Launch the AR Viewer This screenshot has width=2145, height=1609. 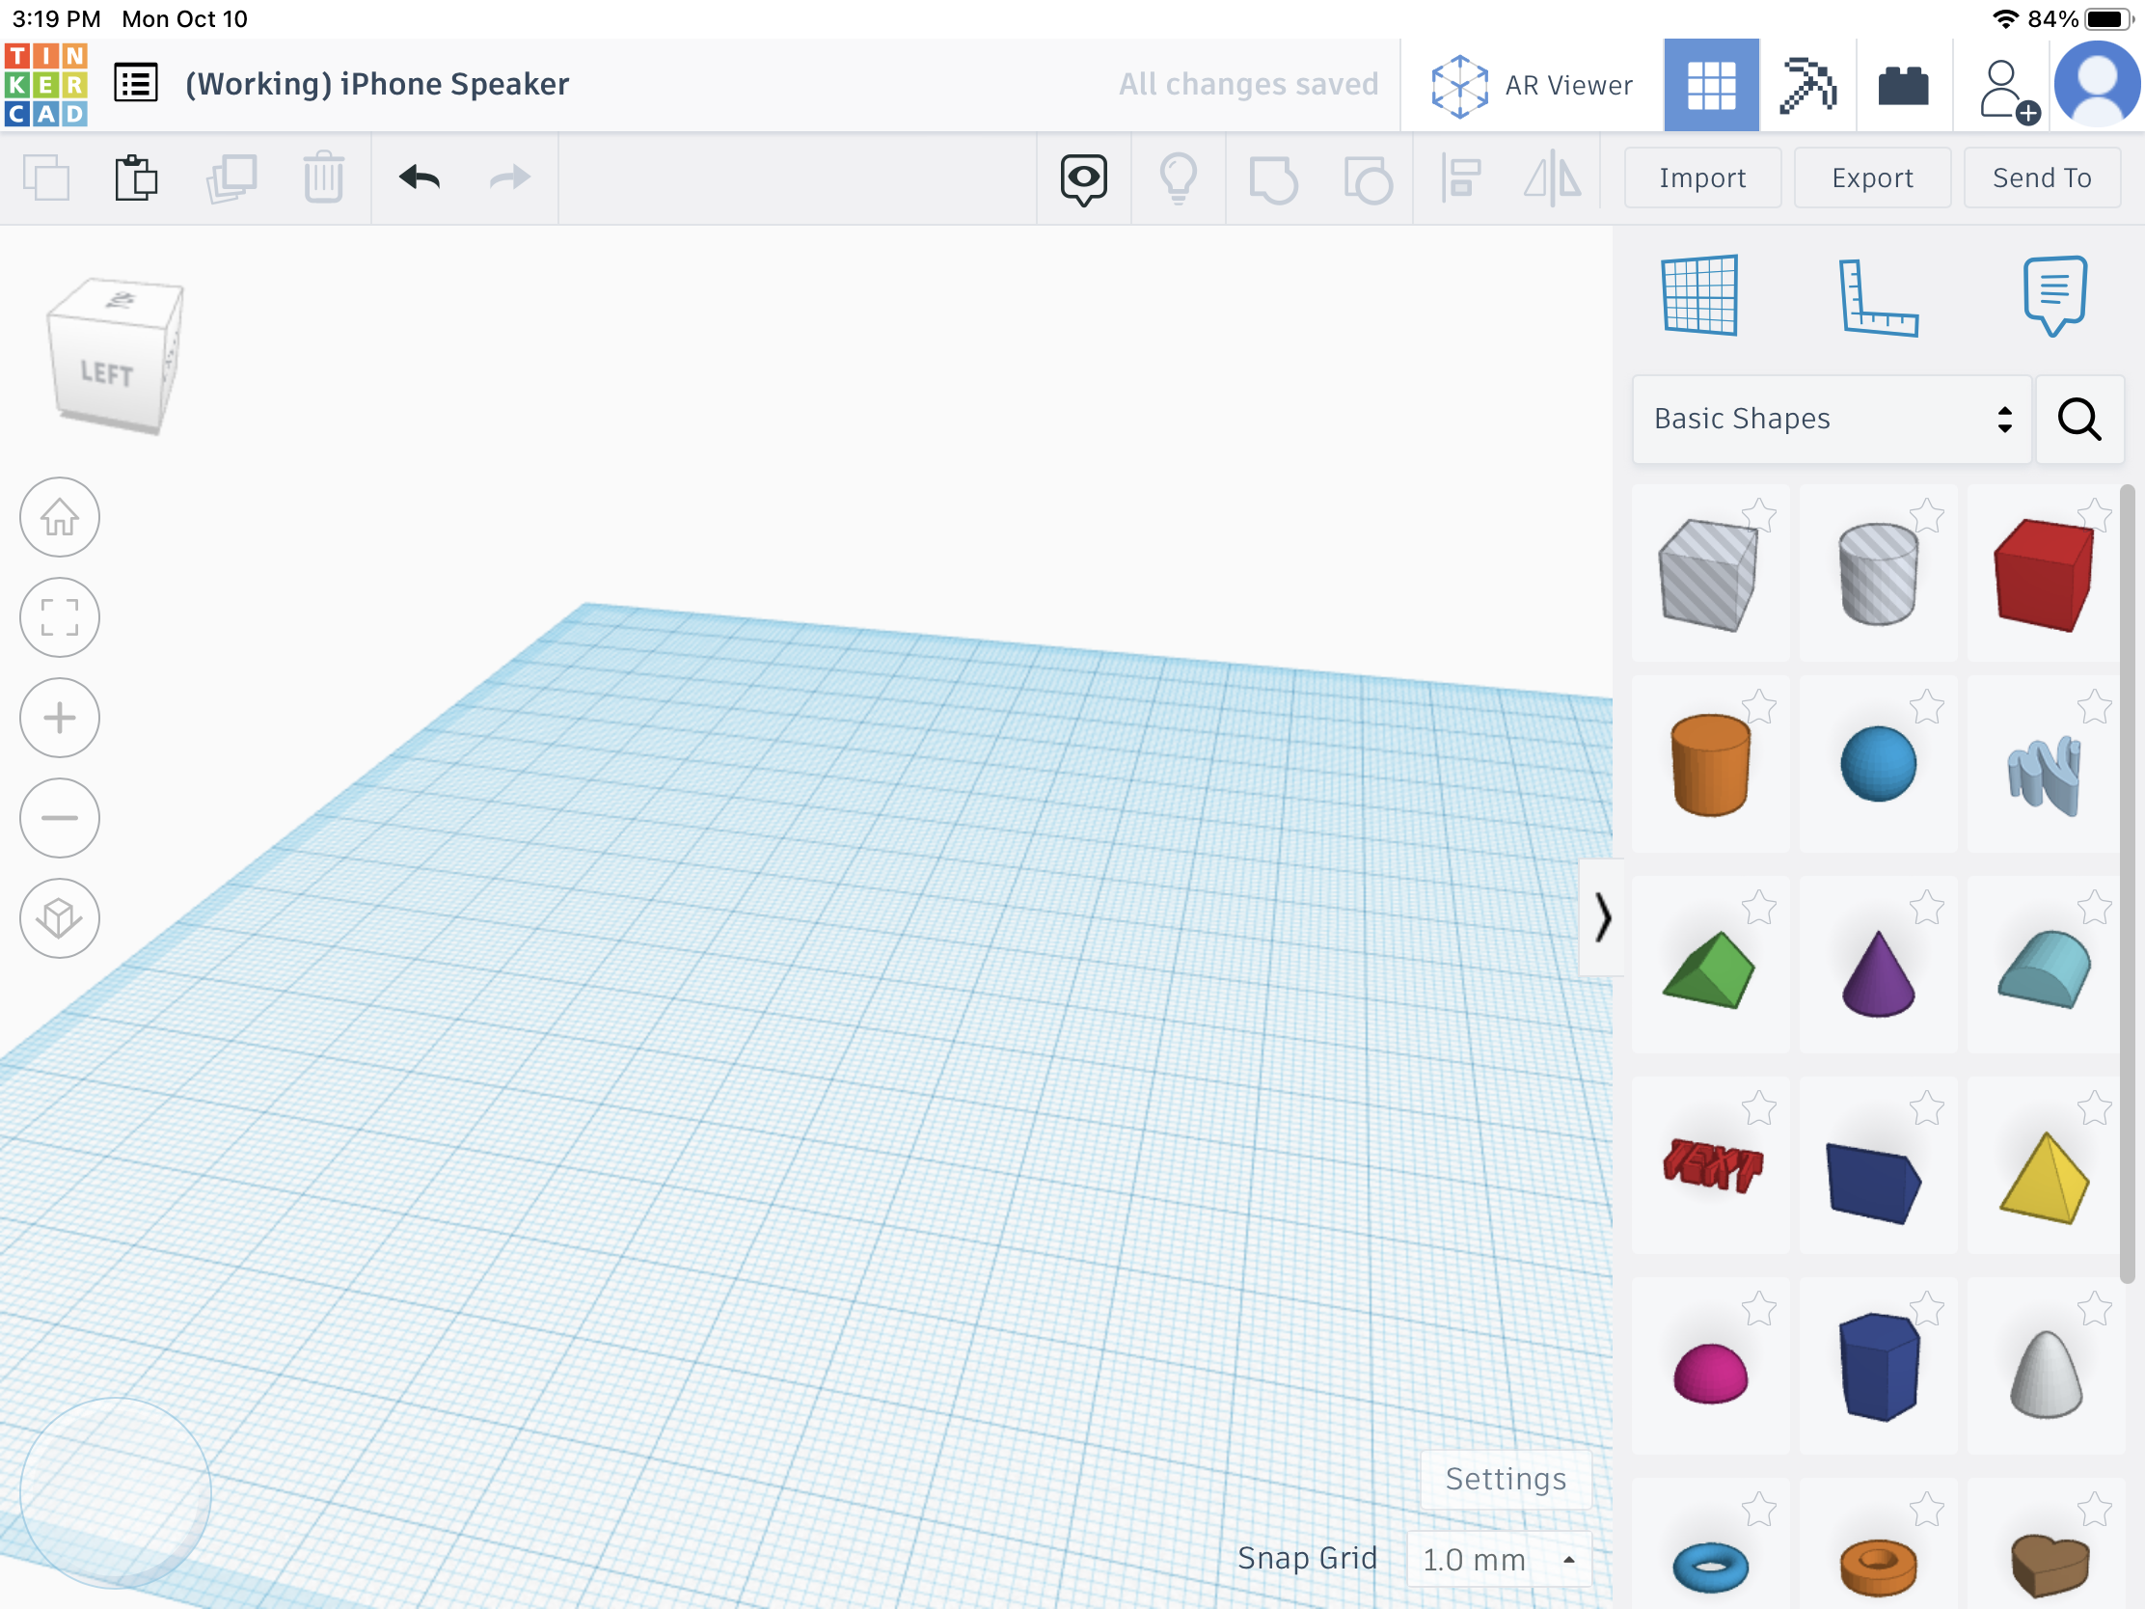(x=1531, y=84)
